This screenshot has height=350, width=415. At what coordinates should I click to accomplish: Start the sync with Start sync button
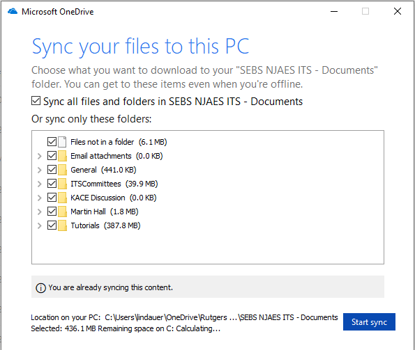pyautogui.click(x=369, y=321)
